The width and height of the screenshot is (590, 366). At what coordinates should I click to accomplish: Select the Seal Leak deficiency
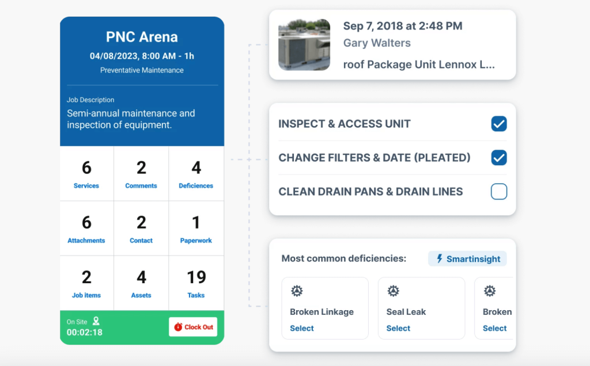coord(398,328)
